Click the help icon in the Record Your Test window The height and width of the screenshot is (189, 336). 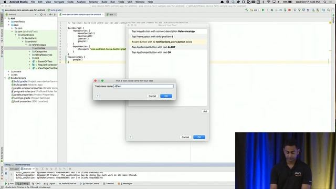(x=131, y=137)
